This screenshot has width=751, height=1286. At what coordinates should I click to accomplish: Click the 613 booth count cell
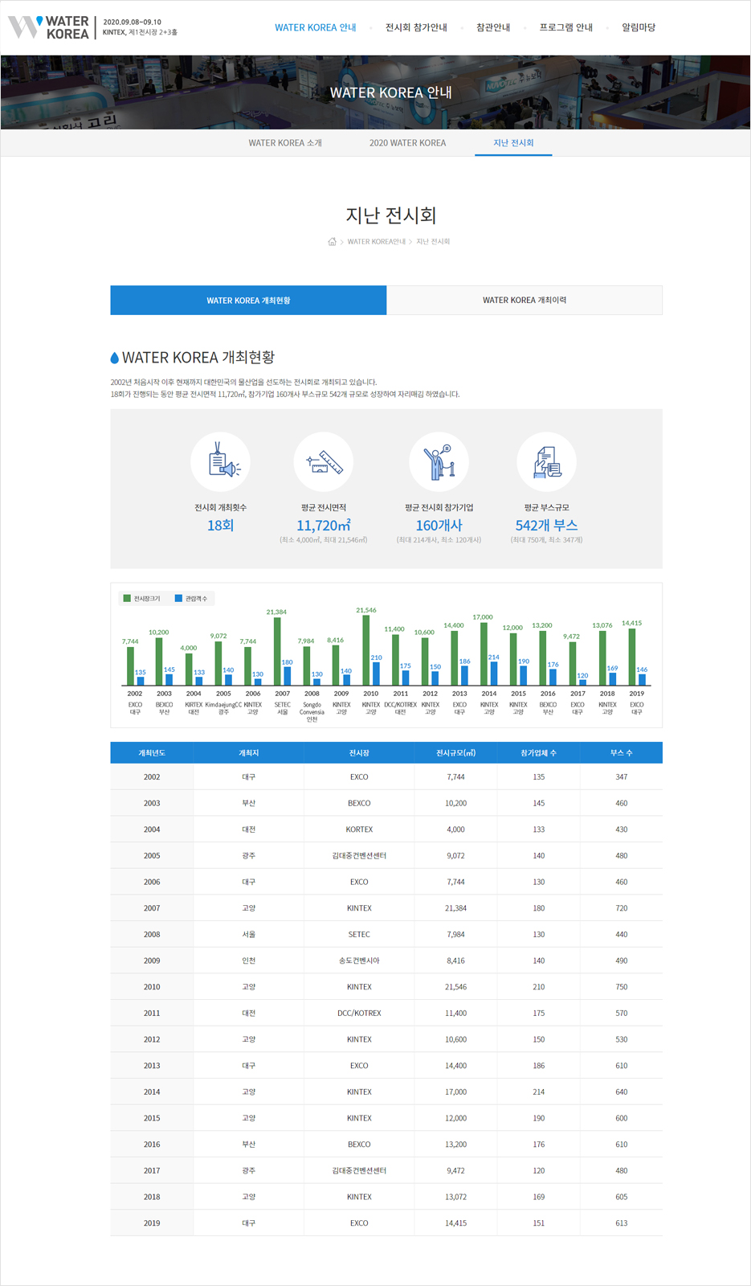coord(622,1223)
